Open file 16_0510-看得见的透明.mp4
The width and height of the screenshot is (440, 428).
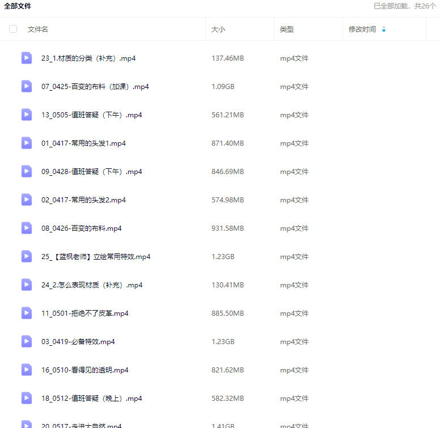coord(85,370)
